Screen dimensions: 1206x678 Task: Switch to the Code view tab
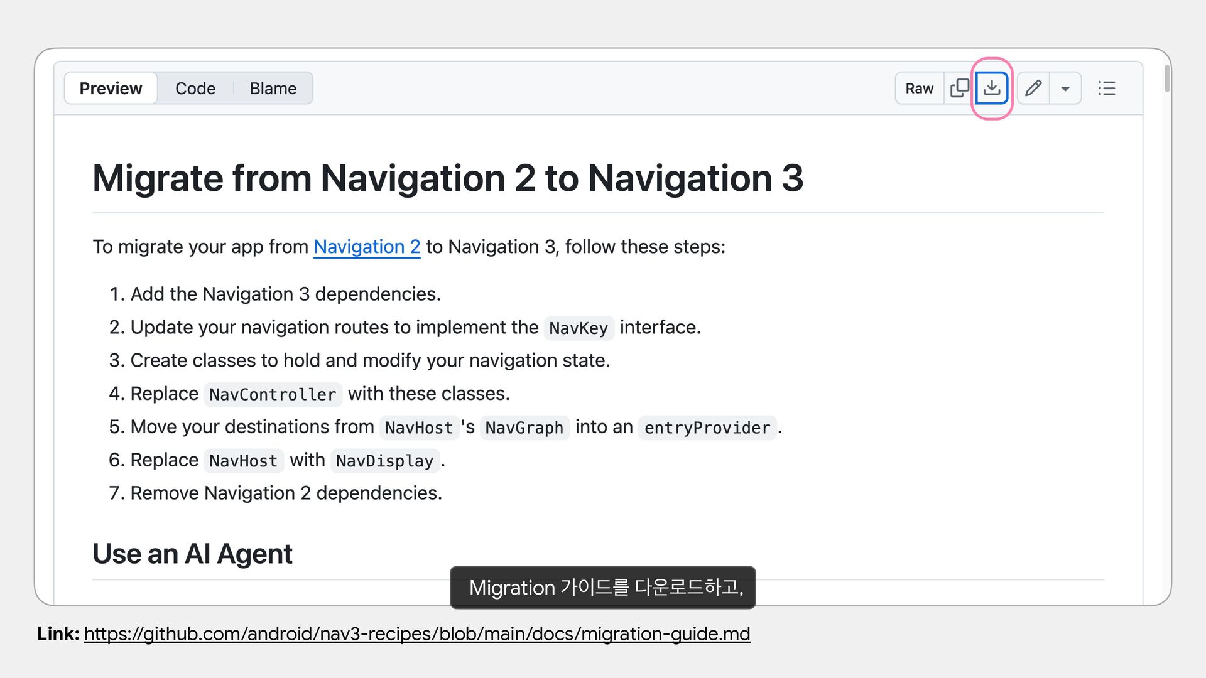point(195,88)
